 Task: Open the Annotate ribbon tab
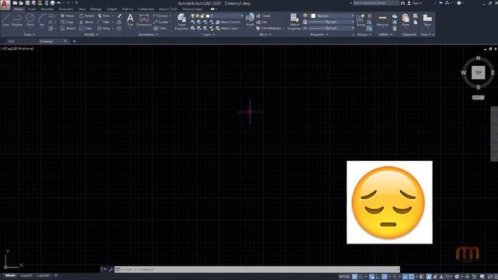point(47,9)
